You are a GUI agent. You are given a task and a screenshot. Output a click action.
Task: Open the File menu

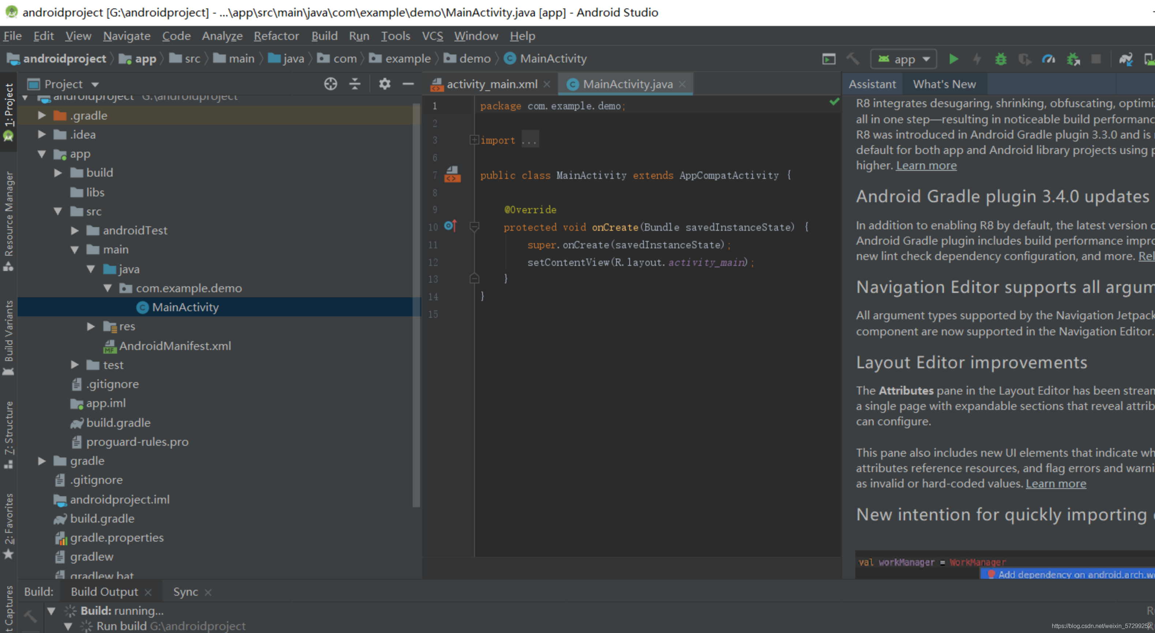click(x=12, y=36)
